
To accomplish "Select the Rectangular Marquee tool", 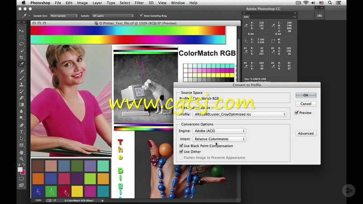I will [x=21, y=37].
